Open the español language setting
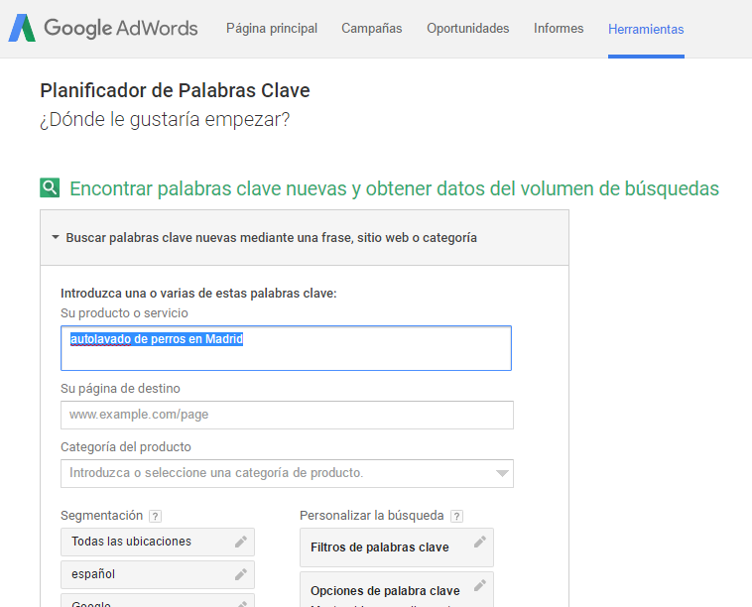The width and height of the screenshot is (752, 607). pos(158,574)
